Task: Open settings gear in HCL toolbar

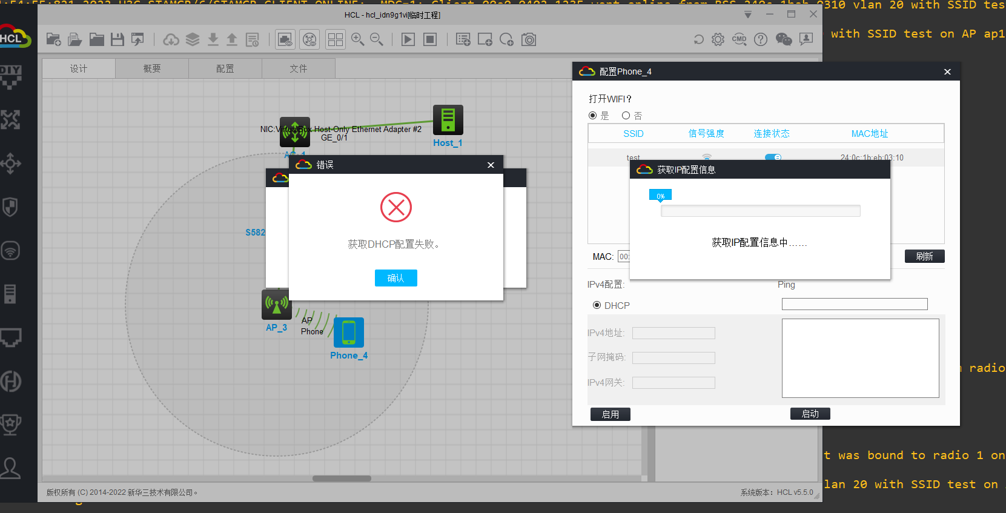Action: click(x=718, y=40)
